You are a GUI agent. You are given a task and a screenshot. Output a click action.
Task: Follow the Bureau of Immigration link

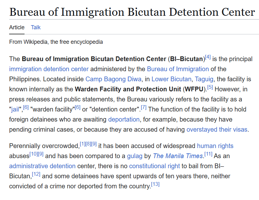click(178, 69)
